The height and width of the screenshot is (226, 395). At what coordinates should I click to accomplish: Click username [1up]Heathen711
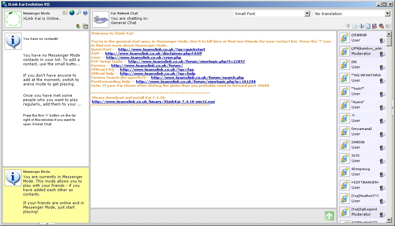pos(365,196)
